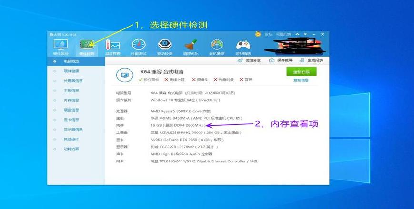
Task: Click the 复制信息 link
Action: click(x=301, y=81)
